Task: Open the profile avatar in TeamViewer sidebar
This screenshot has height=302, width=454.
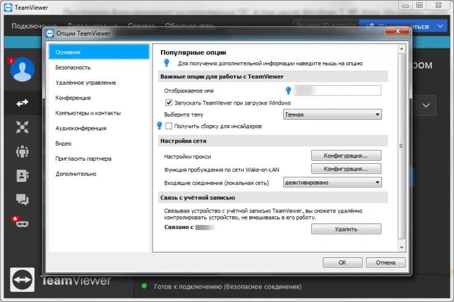Action: pyautogui.click(x=22, y=69)
